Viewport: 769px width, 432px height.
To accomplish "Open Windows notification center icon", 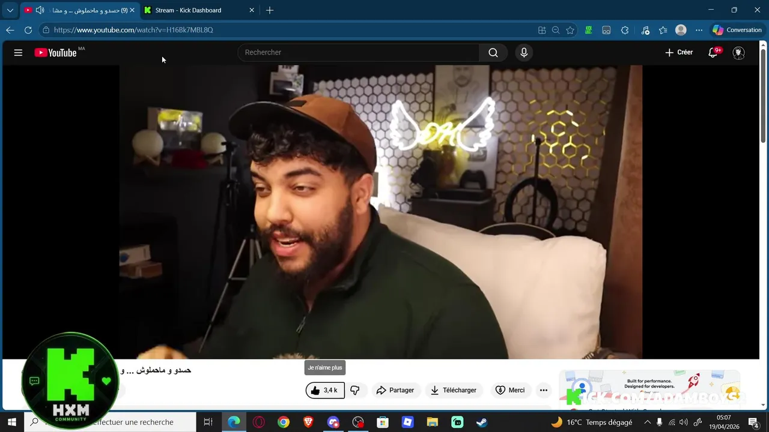I will pyautogui.click(x=753, y=422).
